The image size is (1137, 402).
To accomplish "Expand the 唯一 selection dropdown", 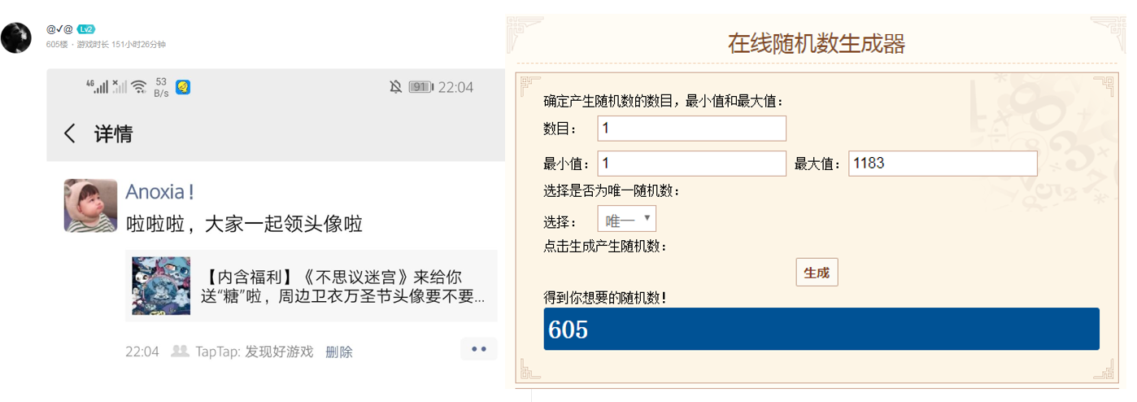I will (626, 219).
